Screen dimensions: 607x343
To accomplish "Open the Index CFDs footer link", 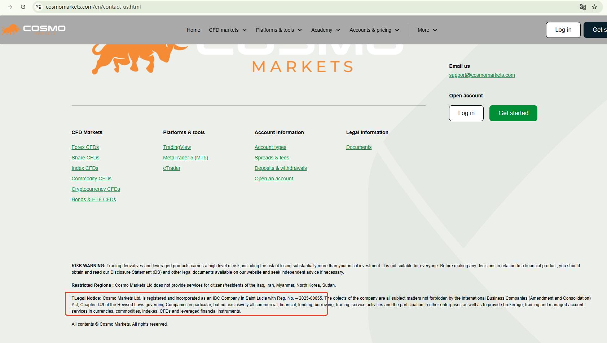I will (x=85, y=168).
